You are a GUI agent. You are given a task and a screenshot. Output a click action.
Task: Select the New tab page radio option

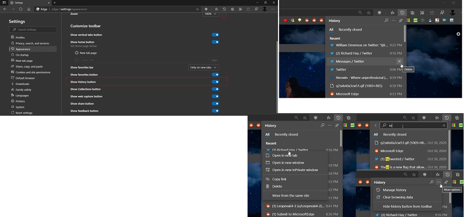(77, 53)
